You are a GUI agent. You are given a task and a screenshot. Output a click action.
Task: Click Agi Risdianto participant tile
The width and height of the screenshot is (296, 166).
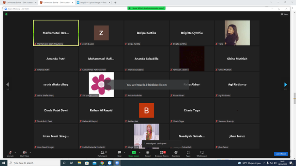tap(237, 84)
